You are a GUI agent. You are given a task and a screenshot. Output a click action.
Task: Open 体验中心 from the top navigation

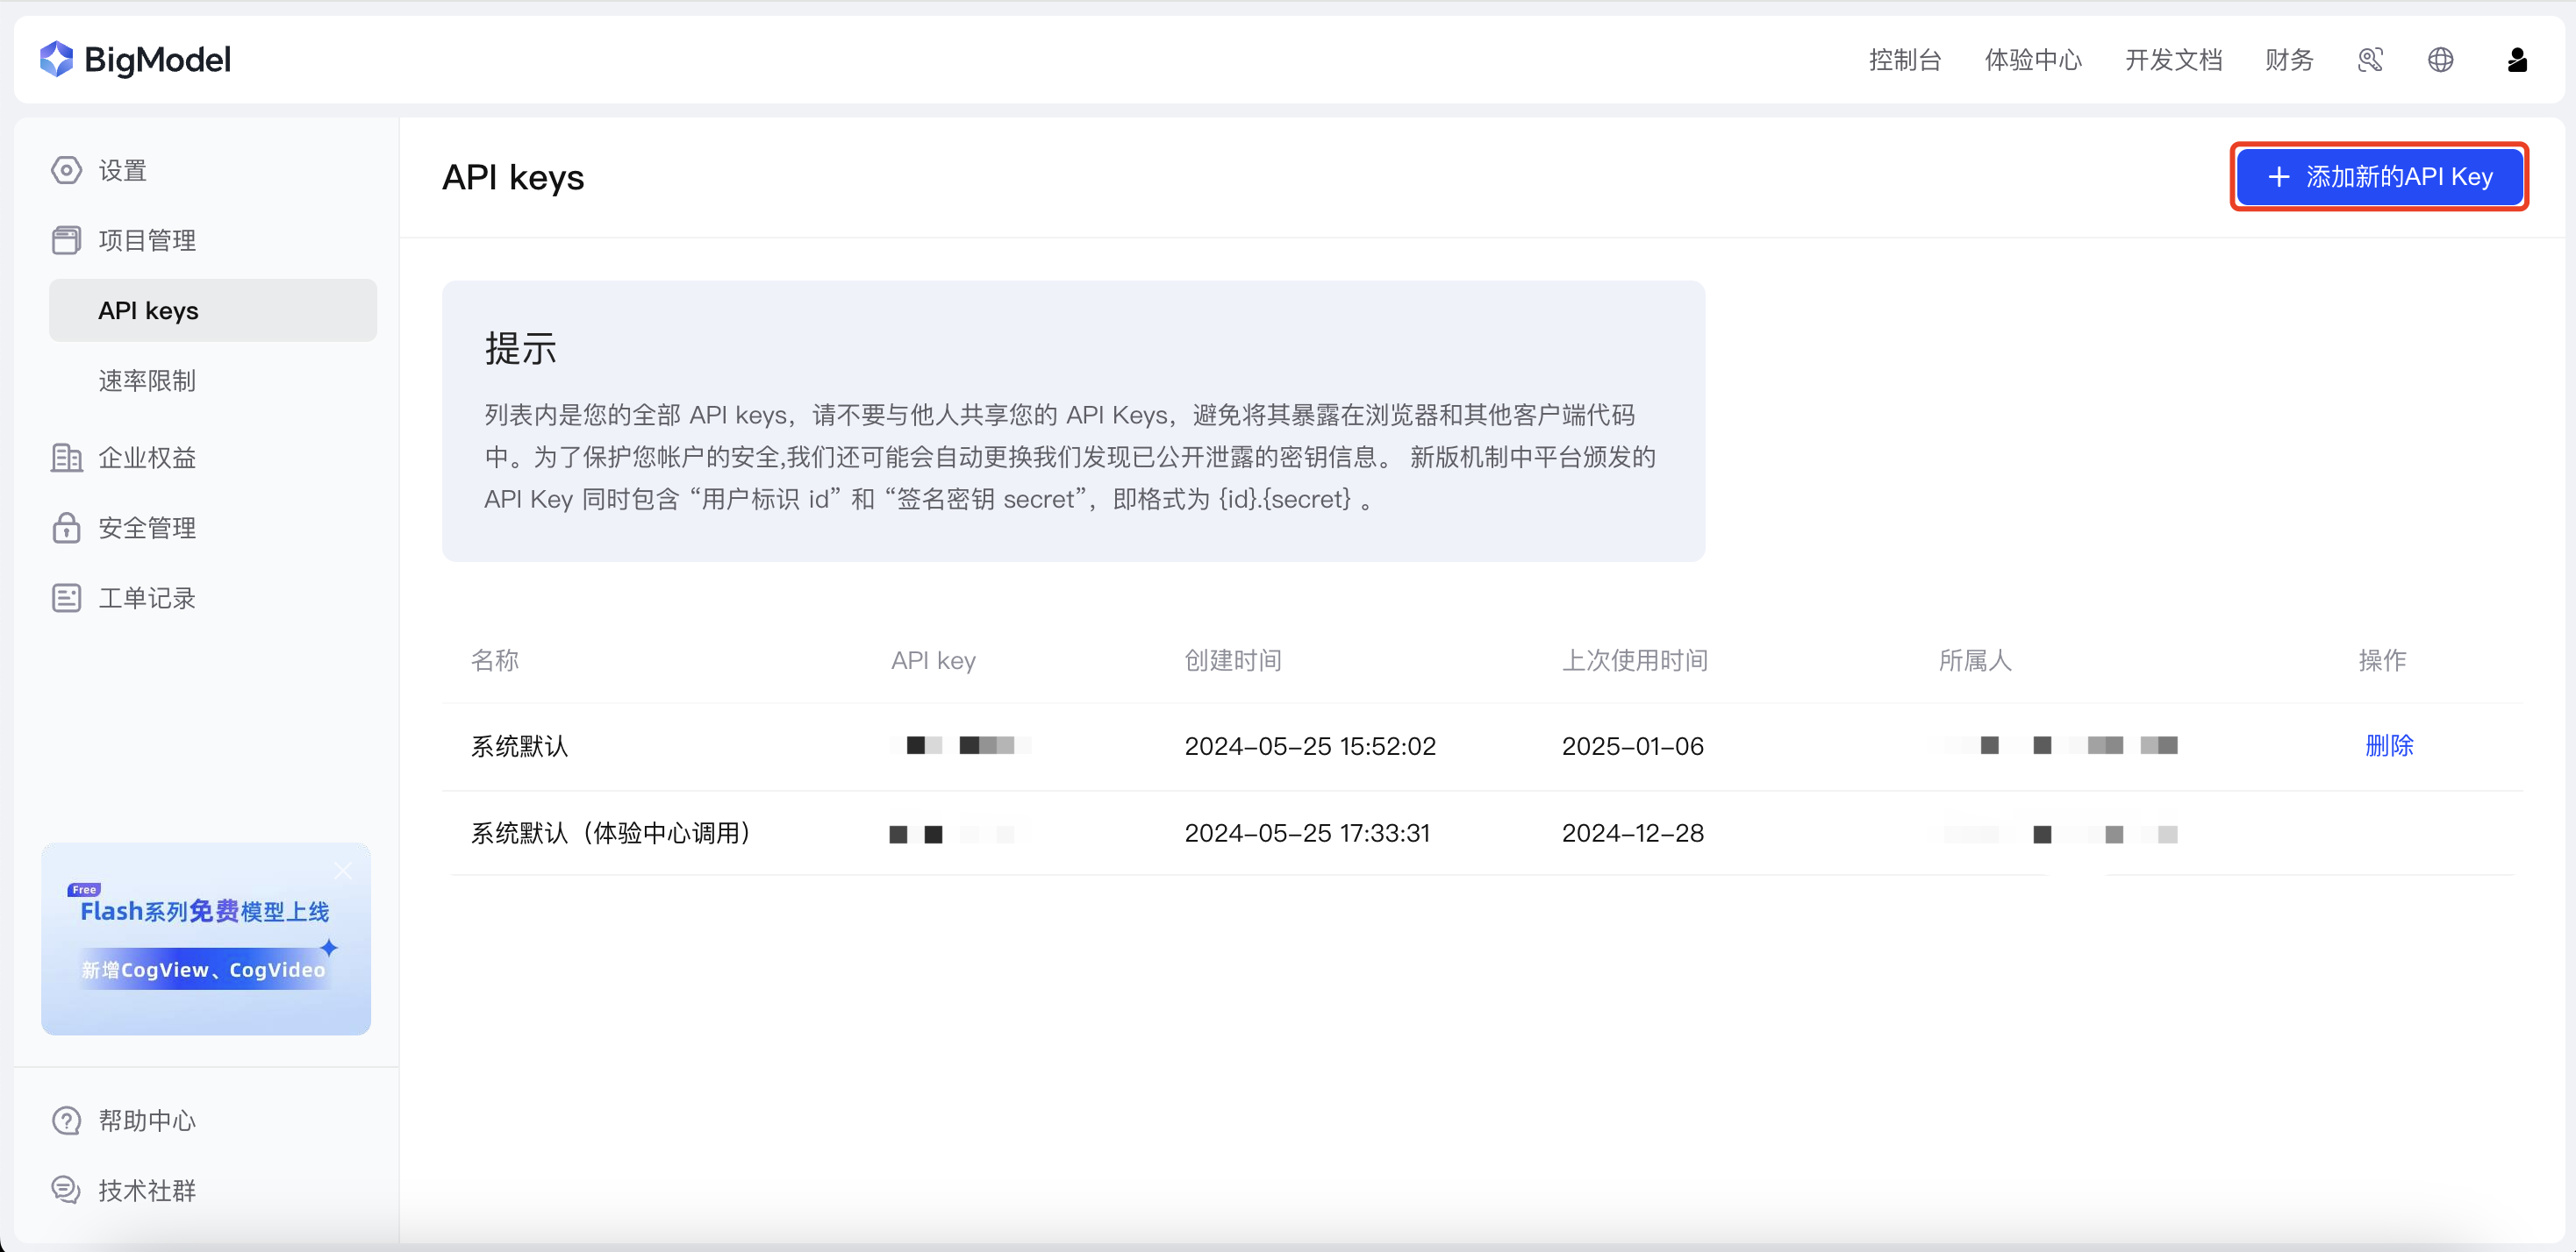(x=2032, y=60)
